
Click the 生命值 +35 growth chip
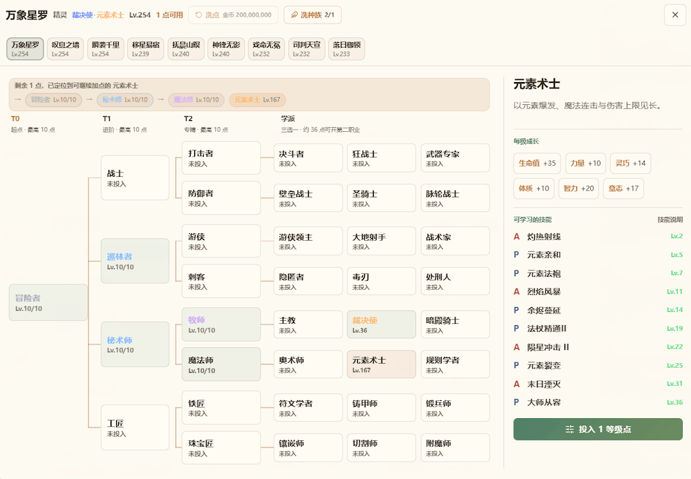pos(537,164)
